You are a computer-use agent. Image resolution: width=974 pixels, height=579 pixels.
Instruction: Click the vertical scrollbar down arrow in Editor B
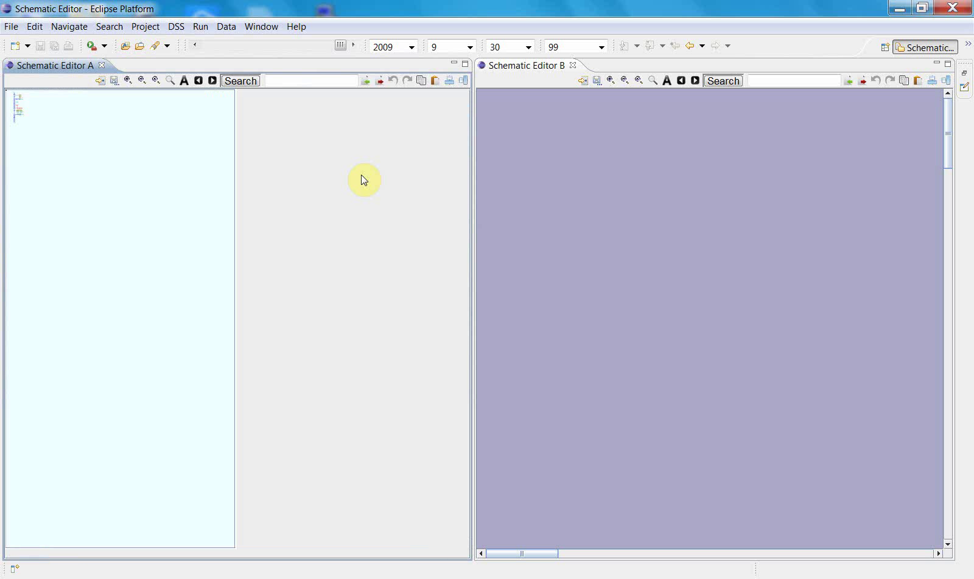(948, 544)
